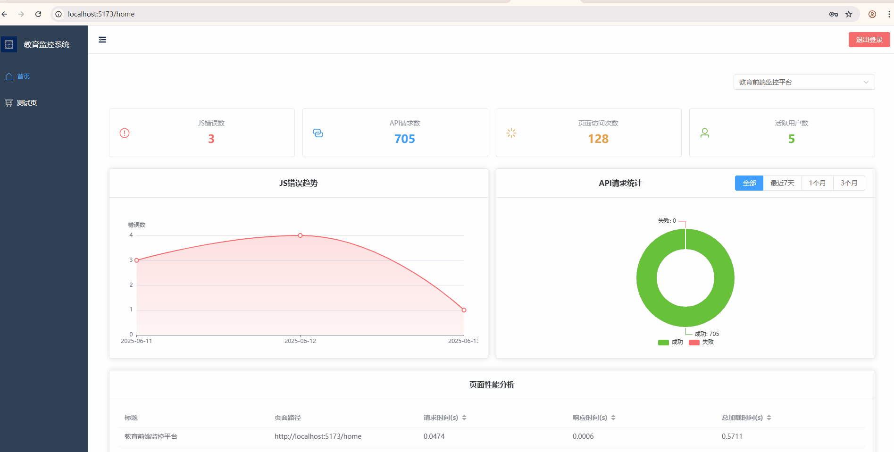The width and height of the screenshot is (894, 452).
Task: Click the green donut ring in API请求统计
Action: coord(647,278)
